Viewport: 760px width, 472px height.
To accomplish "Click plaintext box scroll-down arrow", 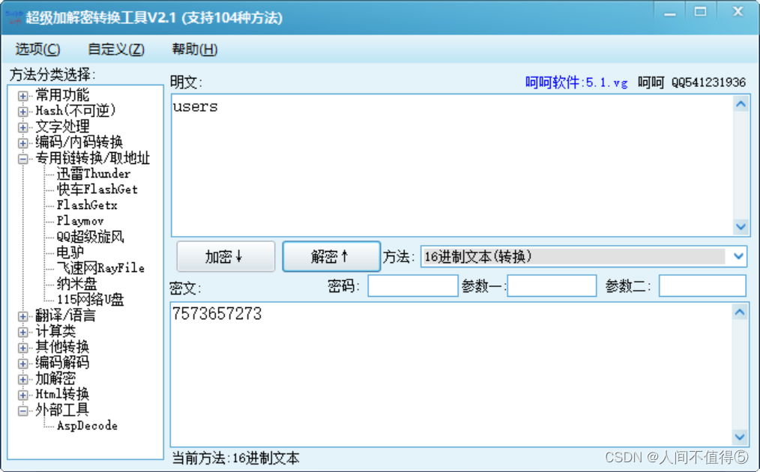I will pos(741,226).
